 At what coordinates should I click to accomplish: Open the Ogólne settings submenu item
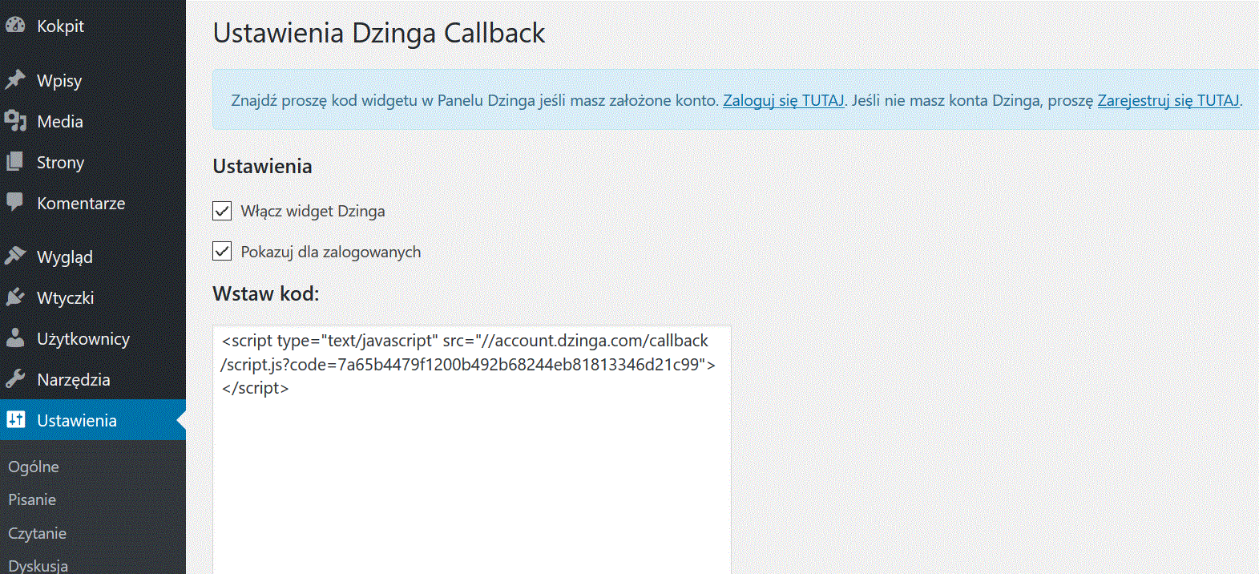point(34,467)
